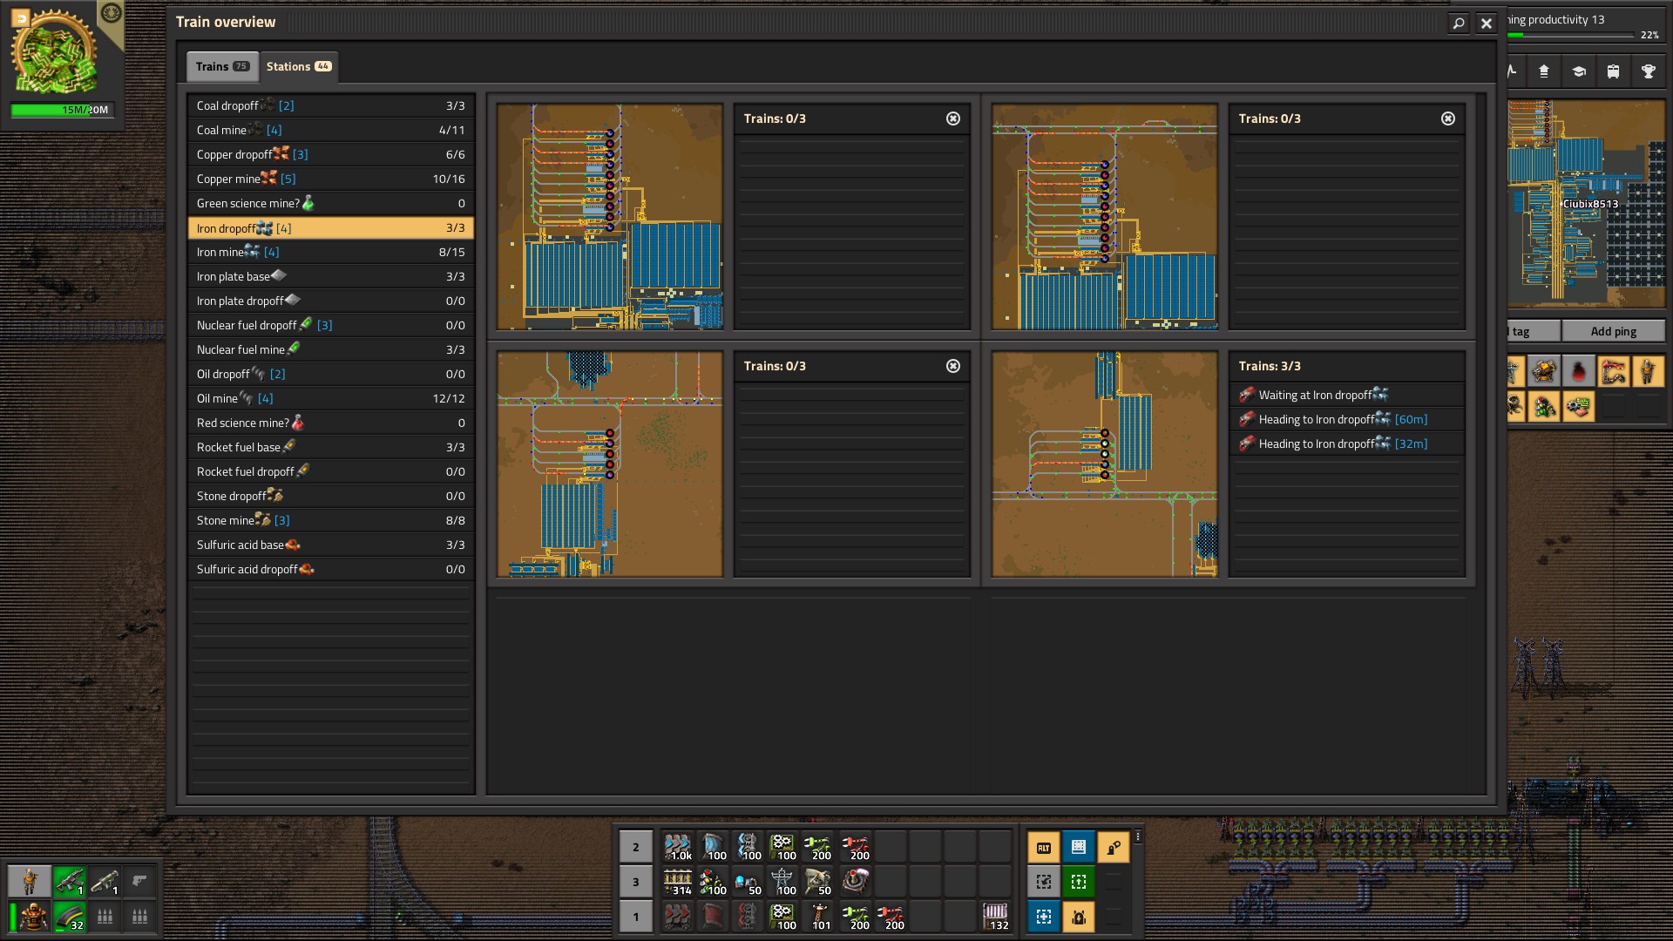
Task: Switch to quickbar row 2
Action: tap(635, 847)
